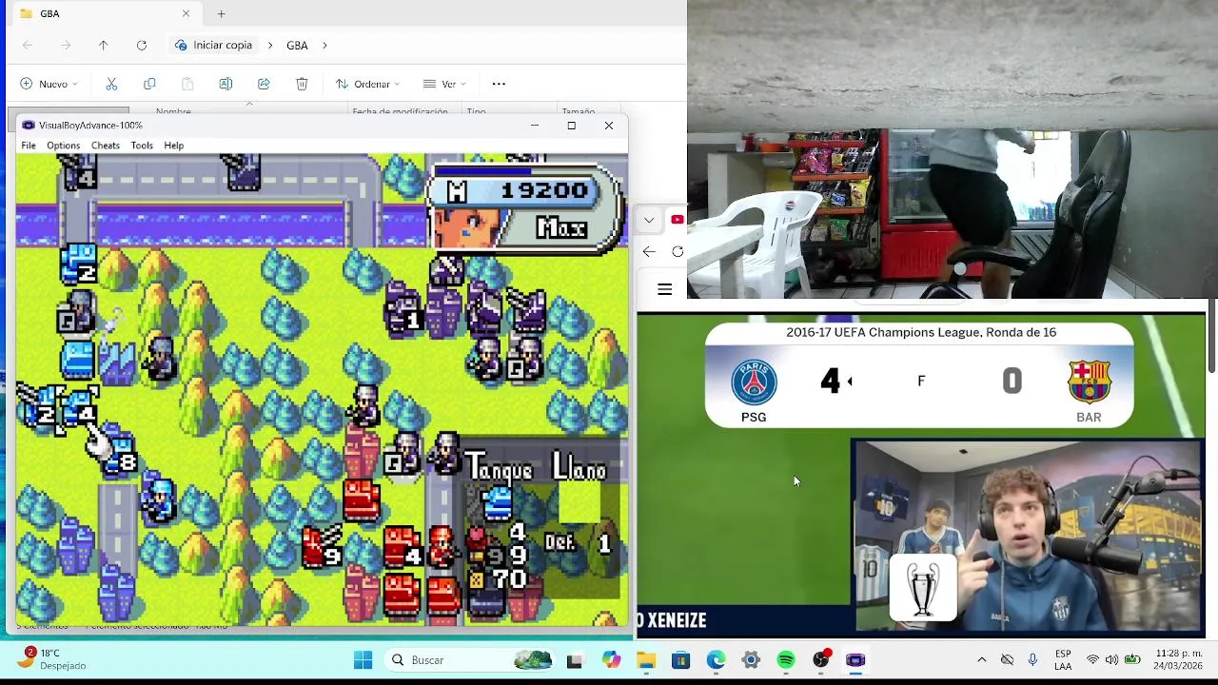Click the Cut scissors icon
This screenshot has height=685, width=1218.
111,84
